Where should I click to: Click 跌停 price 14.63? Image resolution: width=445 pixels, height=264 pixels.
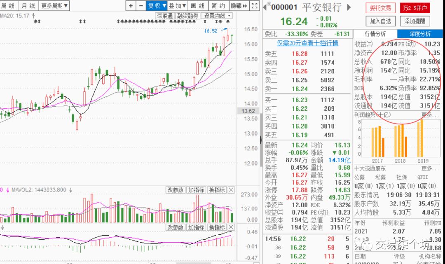pos(342,190)
